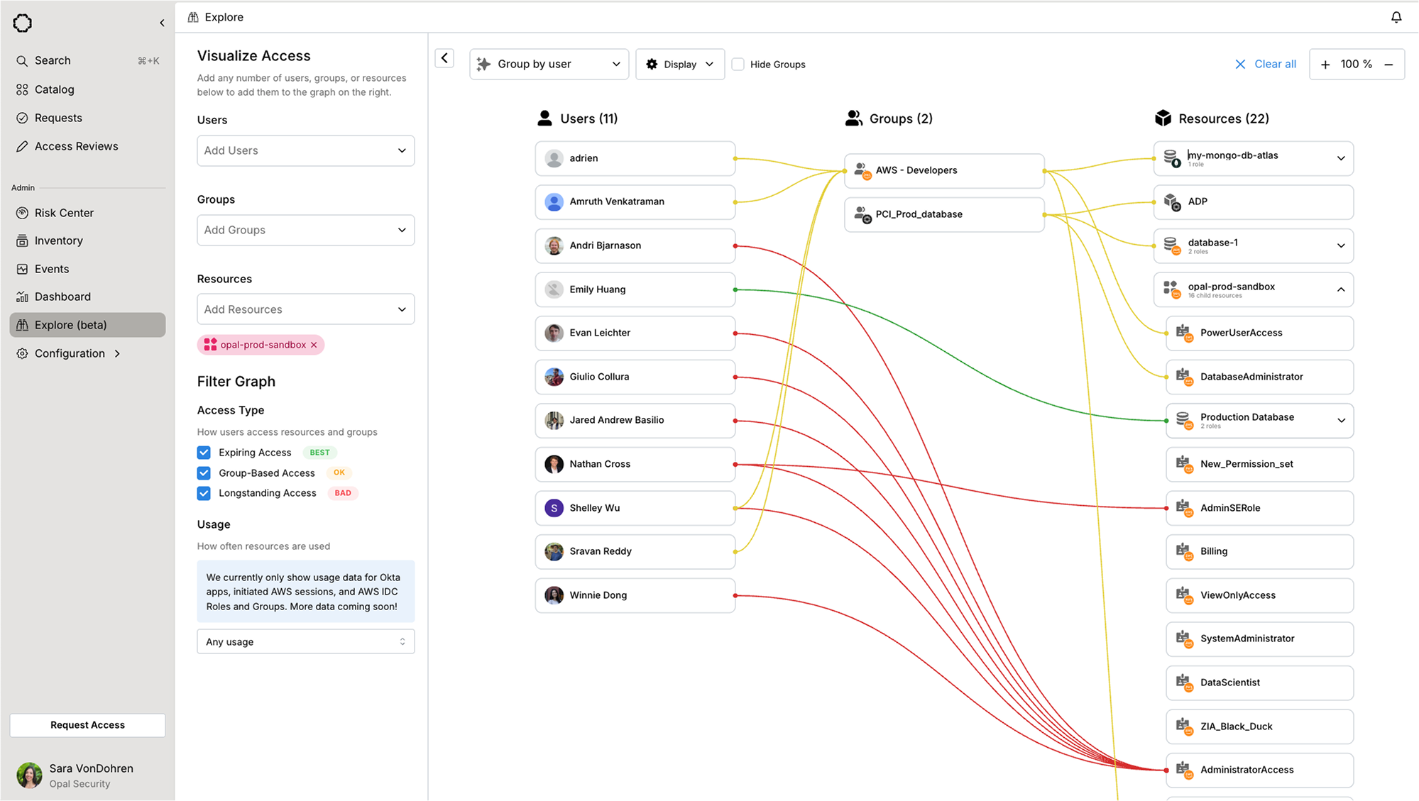Remove opal-prod-sandbox tag with its X
Viewport: 1419px width, 801px height.
click(x=314, y=345)
